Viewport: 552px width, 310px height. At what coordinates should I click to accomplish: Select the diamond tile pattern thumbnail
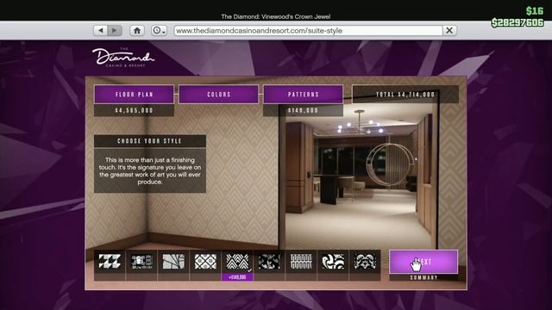pyautogui.click(x=205, y=262)
